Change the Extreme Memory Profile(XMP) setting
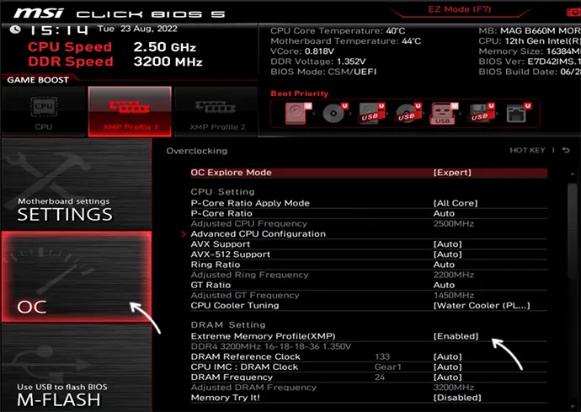 (455, 336)
